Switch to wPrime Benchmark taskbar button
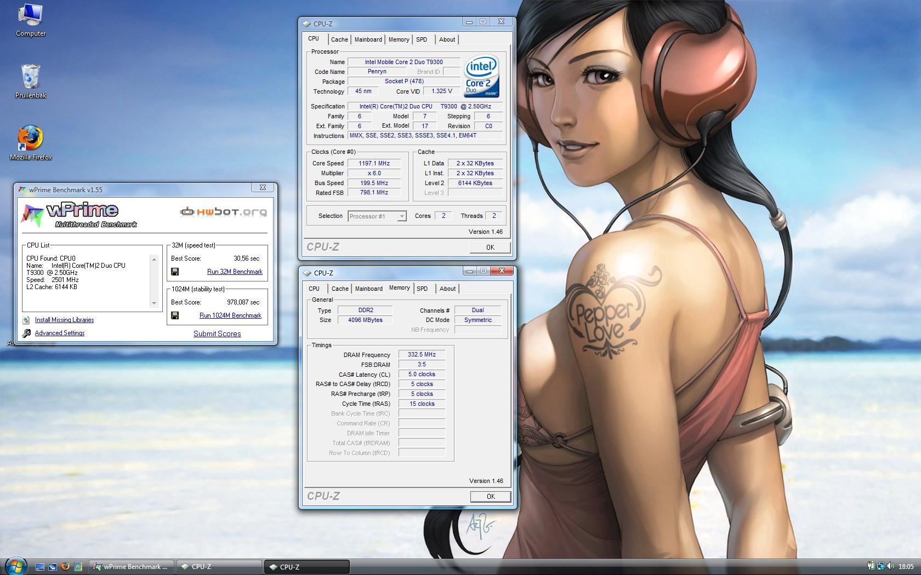 tap(132, 567)
